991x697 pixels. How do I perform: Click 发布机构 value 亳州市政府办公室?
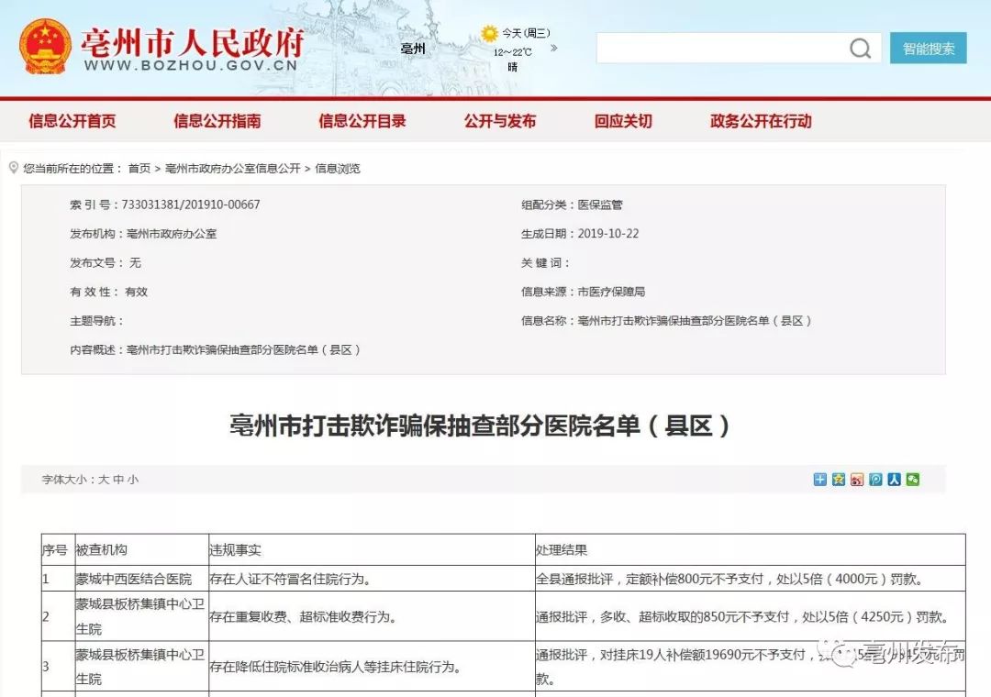[x=172, y=233]
